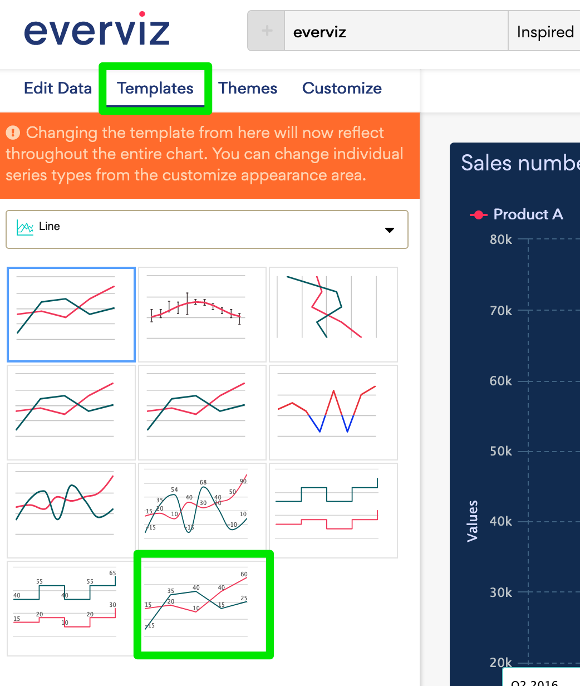Go to the Customize tab

(x=342, y=88)
